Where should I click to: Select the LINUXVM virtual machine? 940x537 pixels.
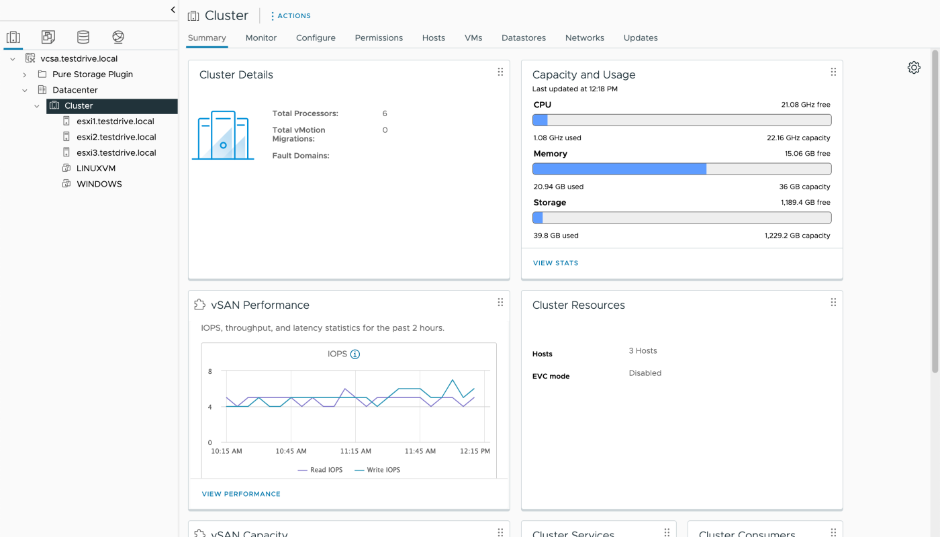coord(96,168)
